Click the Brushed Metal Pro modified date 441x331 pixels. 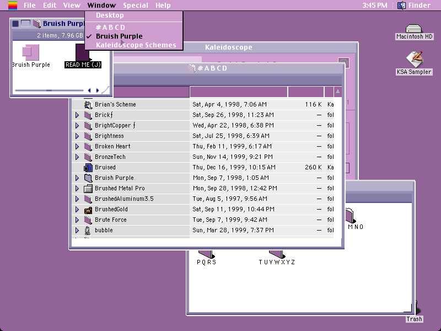[x=235, y=188]
